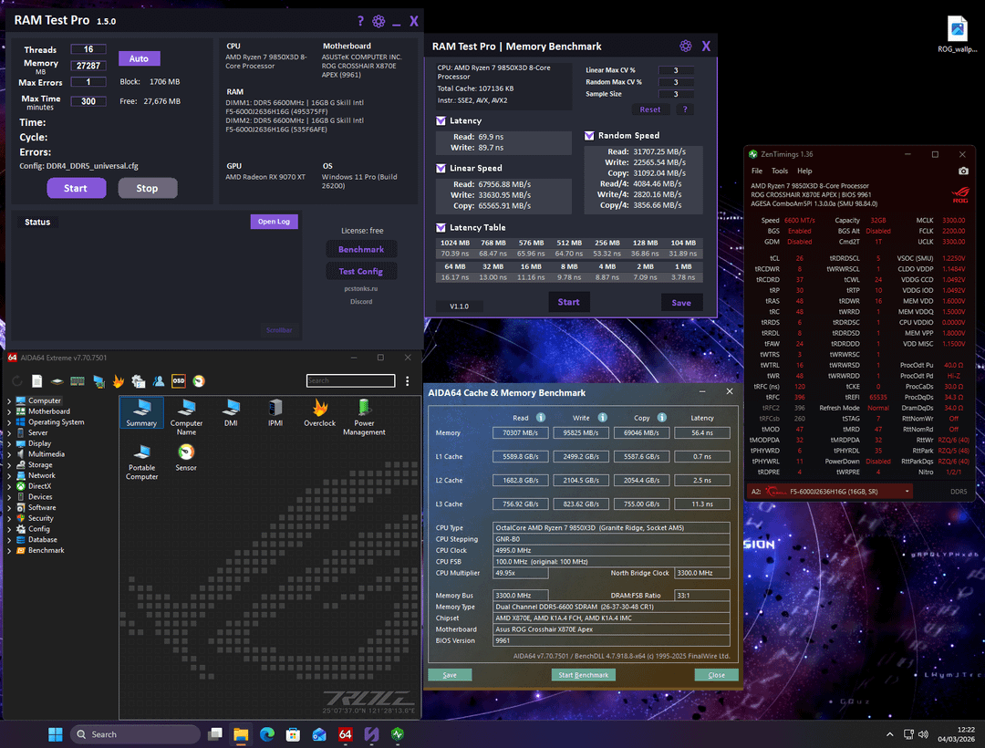Screen dimensions: 985x748
Task: Open RAM Test Pro settings gear icon
Action: coord(378,21)
